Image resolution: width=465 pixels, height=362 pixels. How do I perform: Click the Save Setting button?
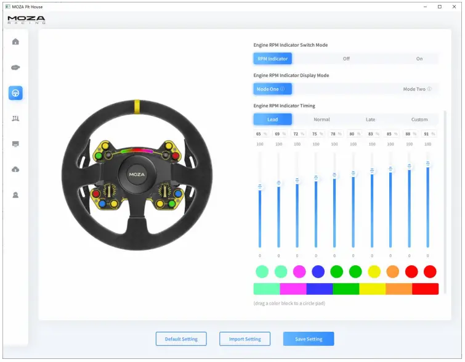coord(309,339)
